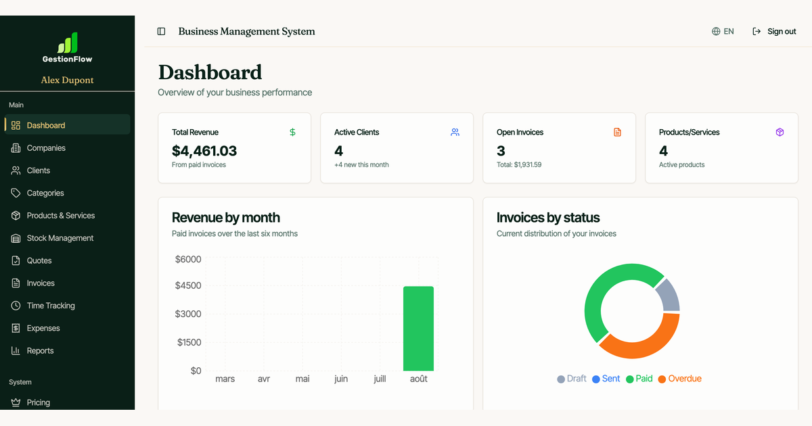Screen dimensions: 812x426
Task: Toggle the sidebar panel icon
Action: pos(161,31)
